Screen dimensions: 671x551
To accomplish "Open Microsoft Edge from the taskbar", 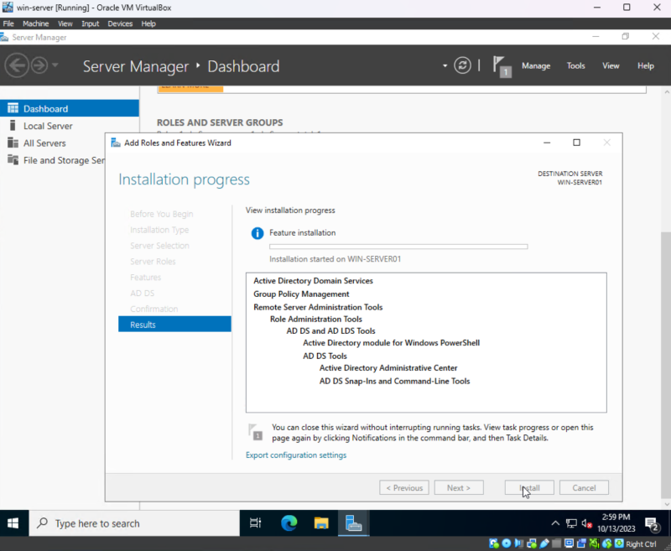I will click(x=289, y=523).
